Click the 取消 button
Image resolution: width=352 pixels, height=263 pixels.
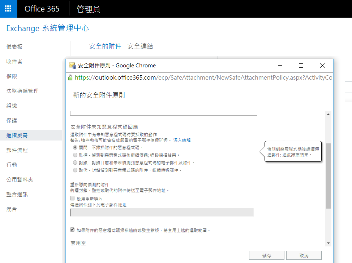point(304,255)
